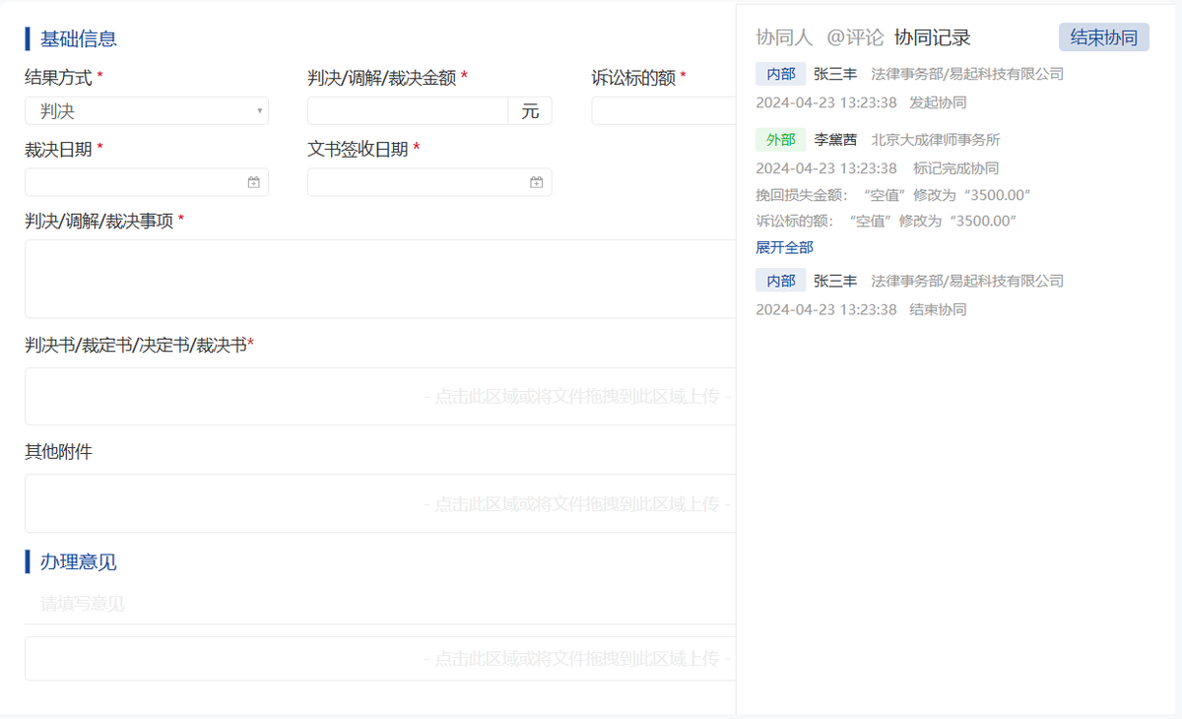Switch to the 协同人 tab
1182x719 pixels.
click(x=784, y=37)
